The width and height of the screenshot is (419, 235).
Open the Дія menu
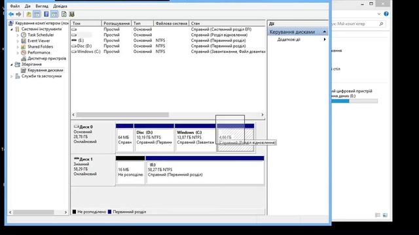27,6
